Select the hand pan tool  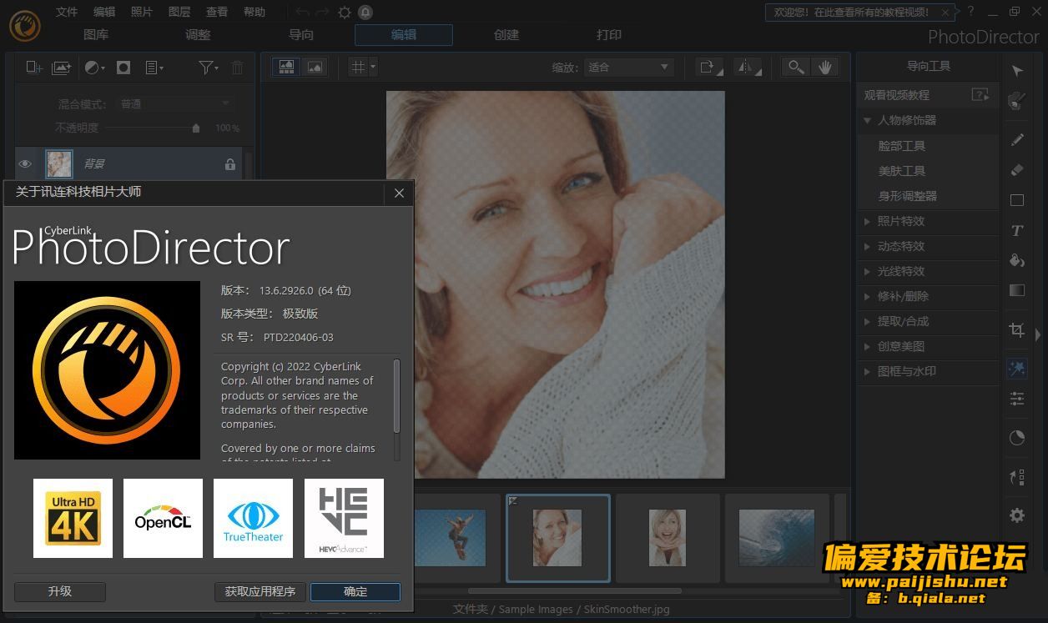[825, 67]
